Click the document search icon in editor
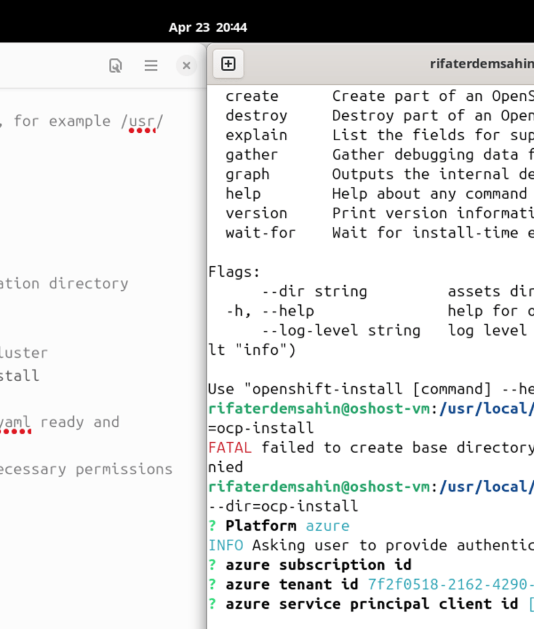Screen dimensions: 534x629 (116, 65)
